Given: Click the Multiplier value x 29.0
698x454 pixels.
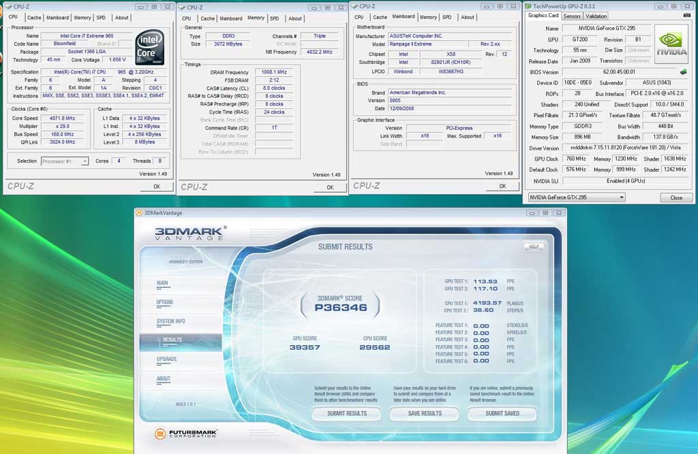Looking at the screenshot, I should (62, 127).
